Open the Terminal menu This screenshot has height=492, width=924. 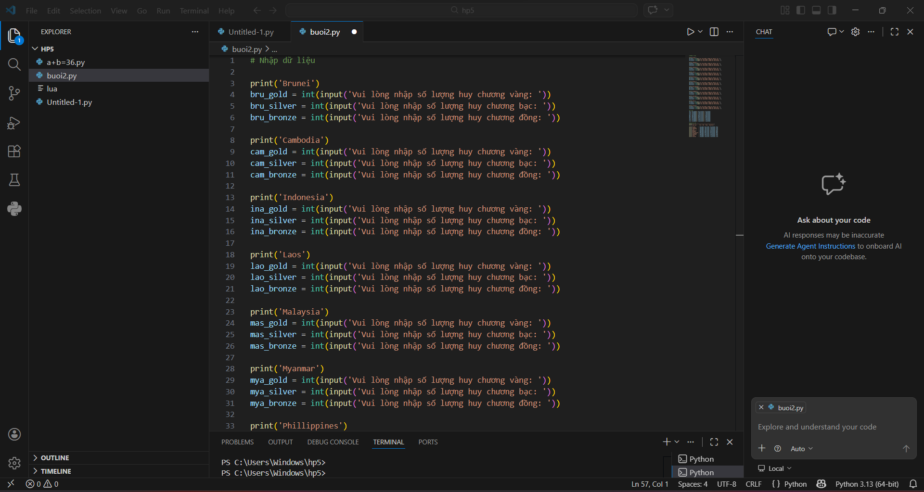tap(194, 11)
